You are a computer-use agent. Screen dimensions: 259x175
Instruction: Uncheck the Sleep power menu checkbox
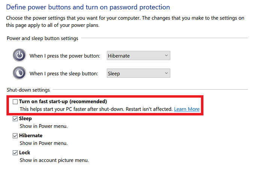pos(15,119)
